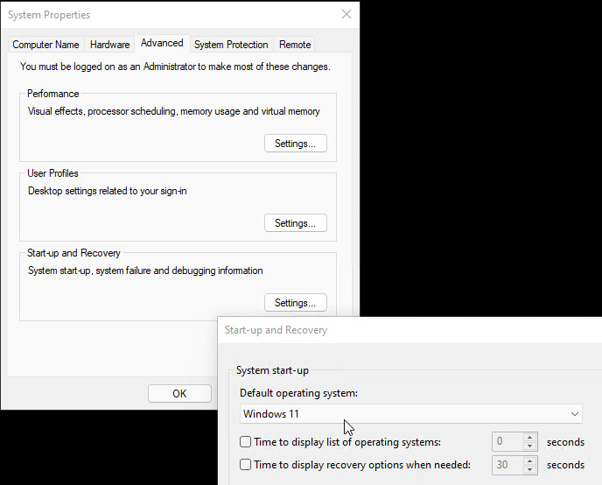Open Performance Settings button
The image size is (602, 485).
[295, 144]
